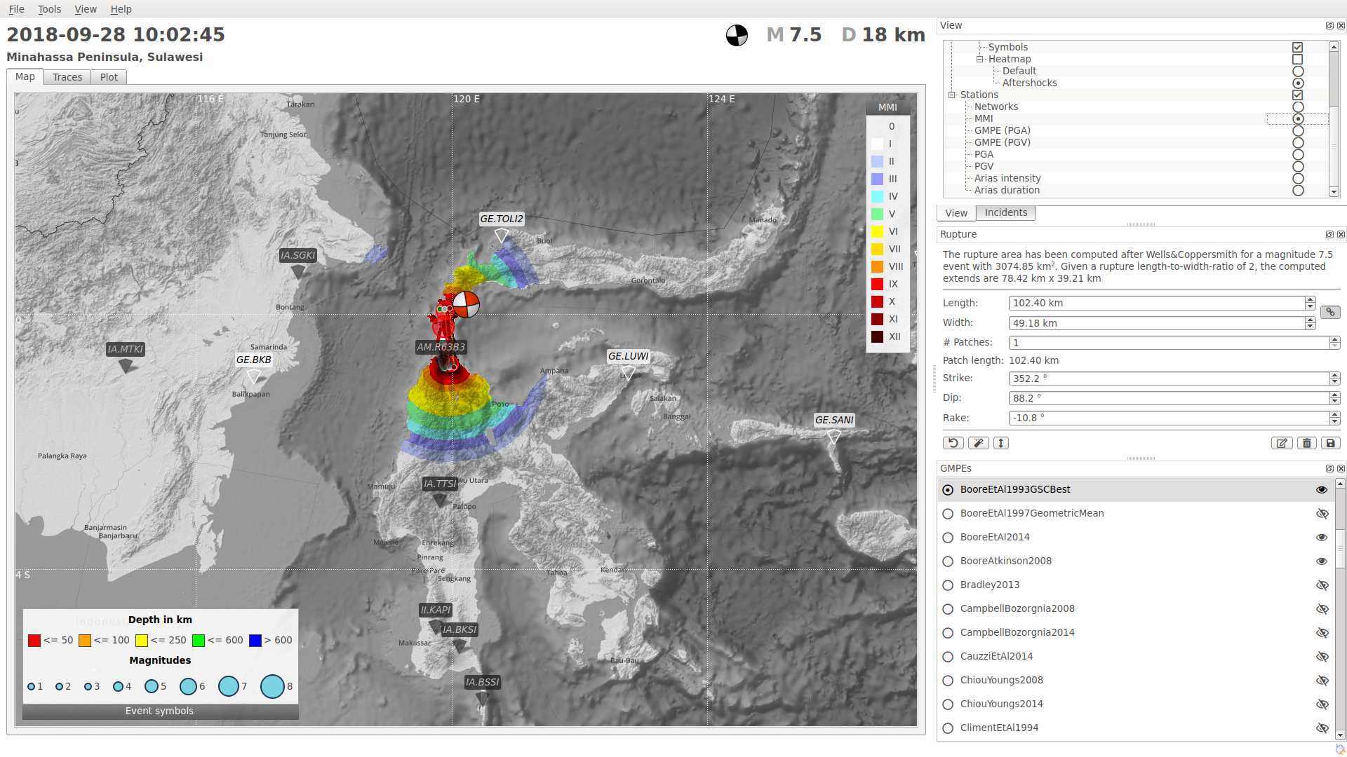This screenshot has width=1347, height=757.
Task: Click the GMPEs list scrollbar down arrow
Action: click(x=1340, y=735)
